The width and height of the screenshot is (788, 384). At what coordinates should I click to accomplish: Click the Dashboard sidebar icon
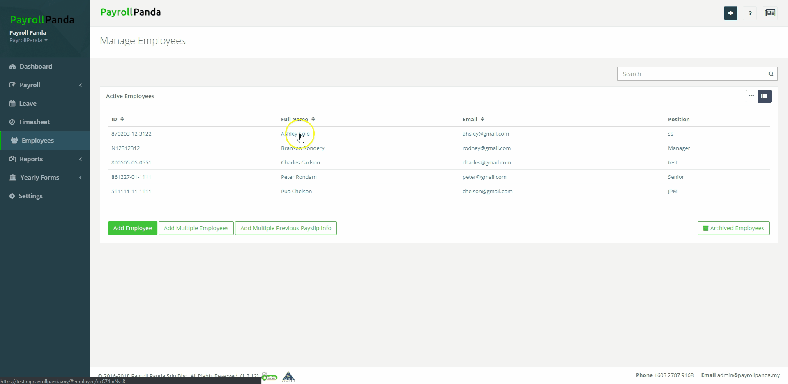click(x=12, y=67)
